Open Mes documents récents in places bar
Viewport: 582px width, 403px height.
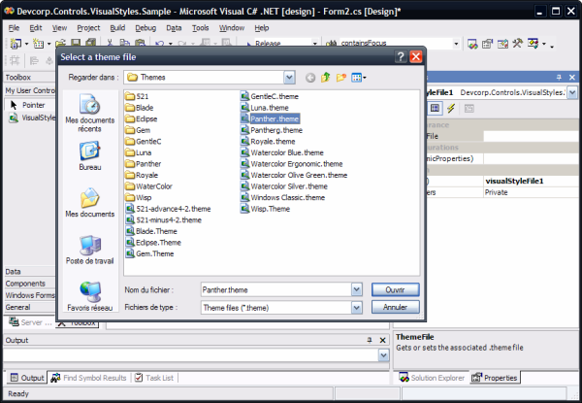[x=89, y=113]
